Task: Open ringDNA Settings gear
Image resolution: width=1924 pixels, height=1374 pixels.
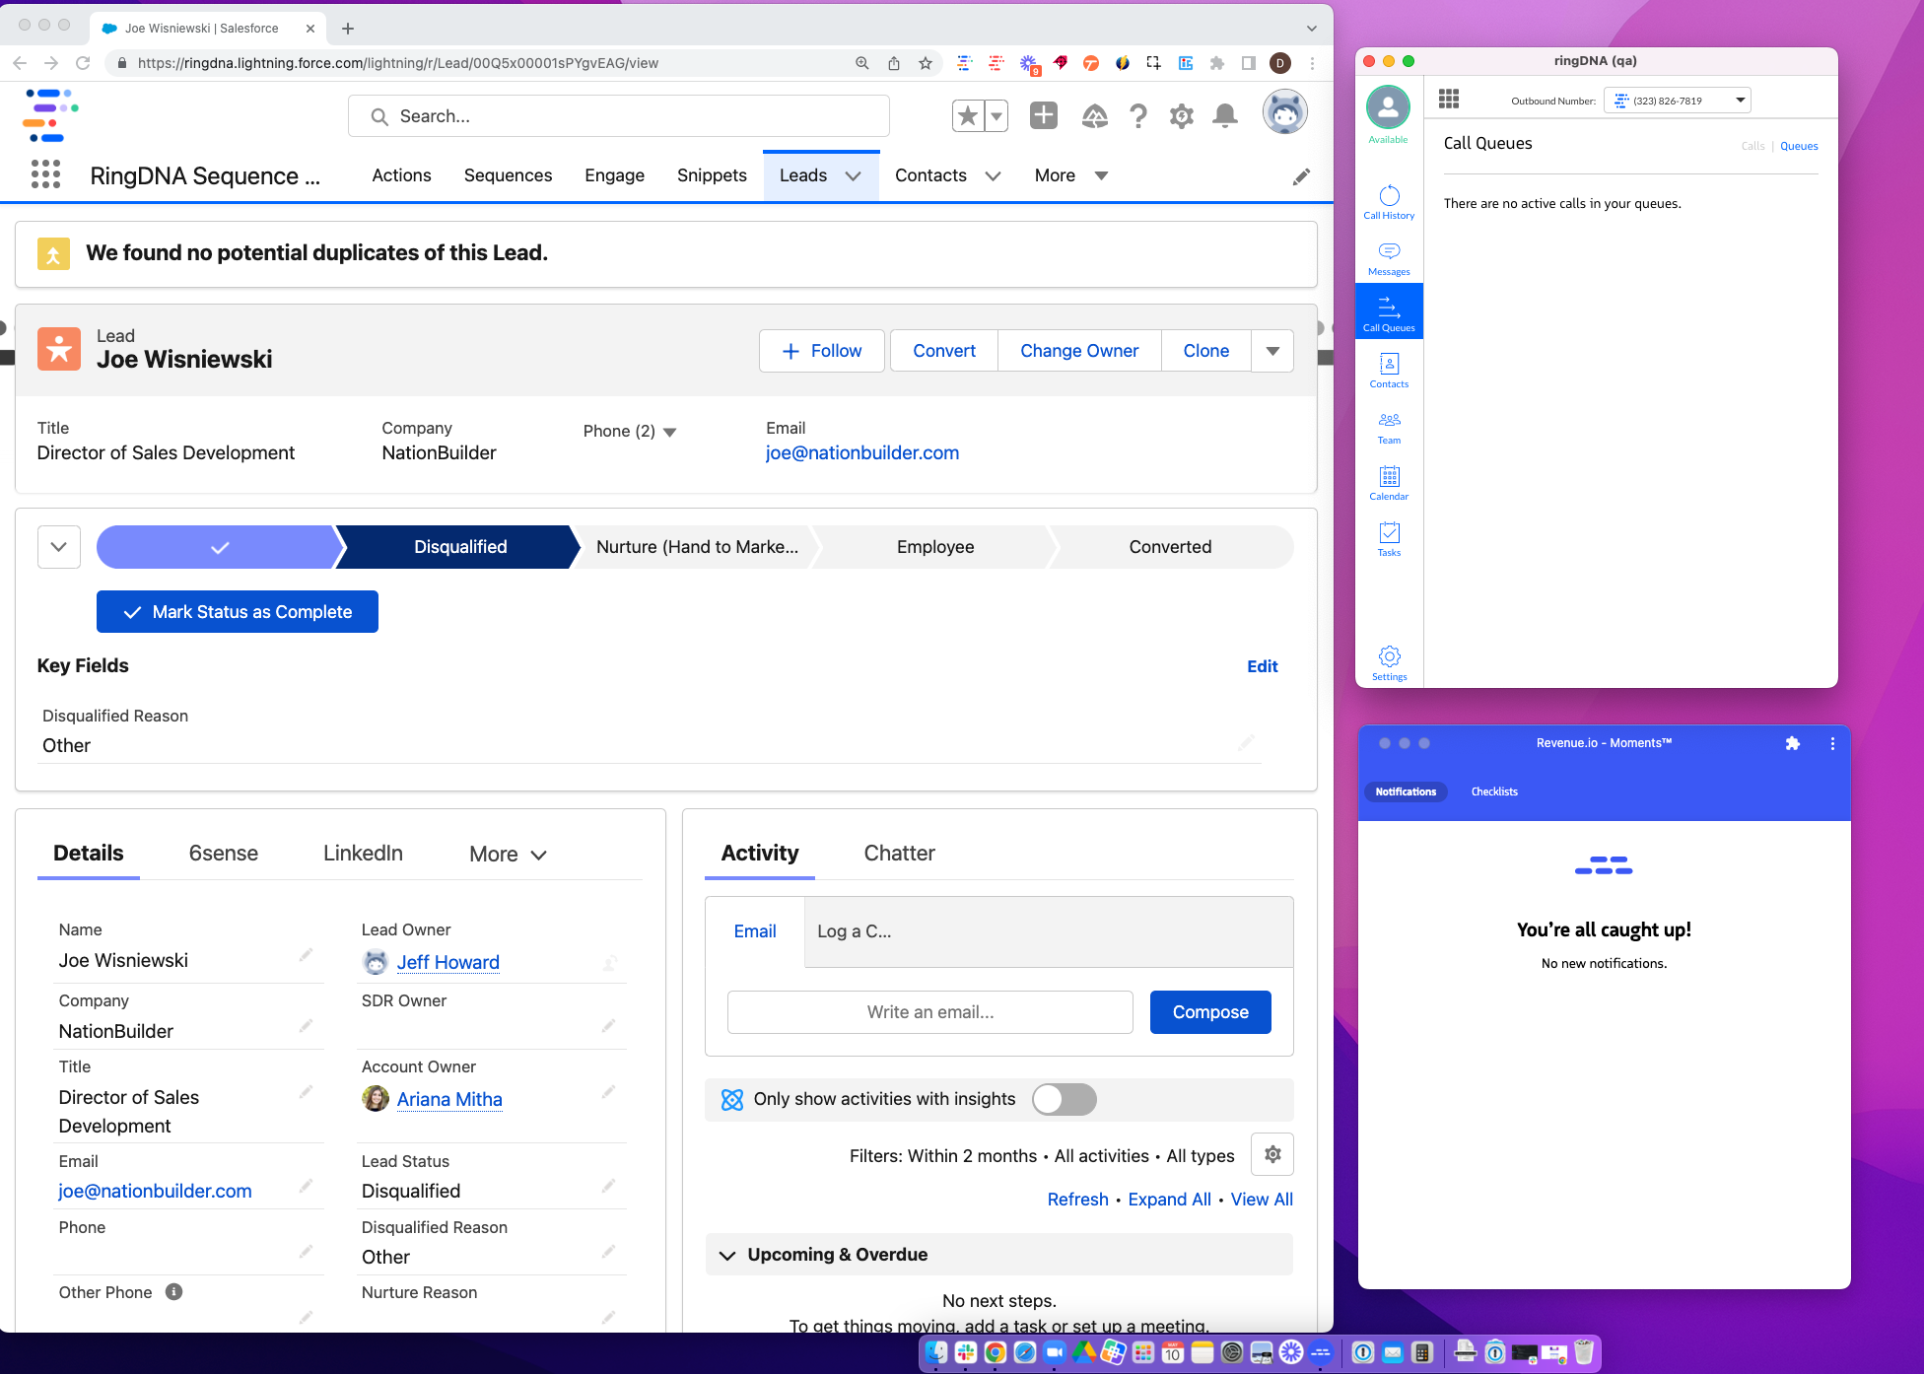Action: coord(1389,663)
